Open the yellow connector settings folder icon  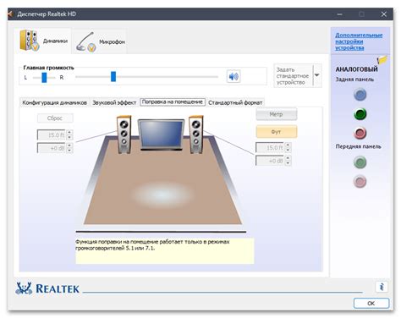click(x=382, y=59)
